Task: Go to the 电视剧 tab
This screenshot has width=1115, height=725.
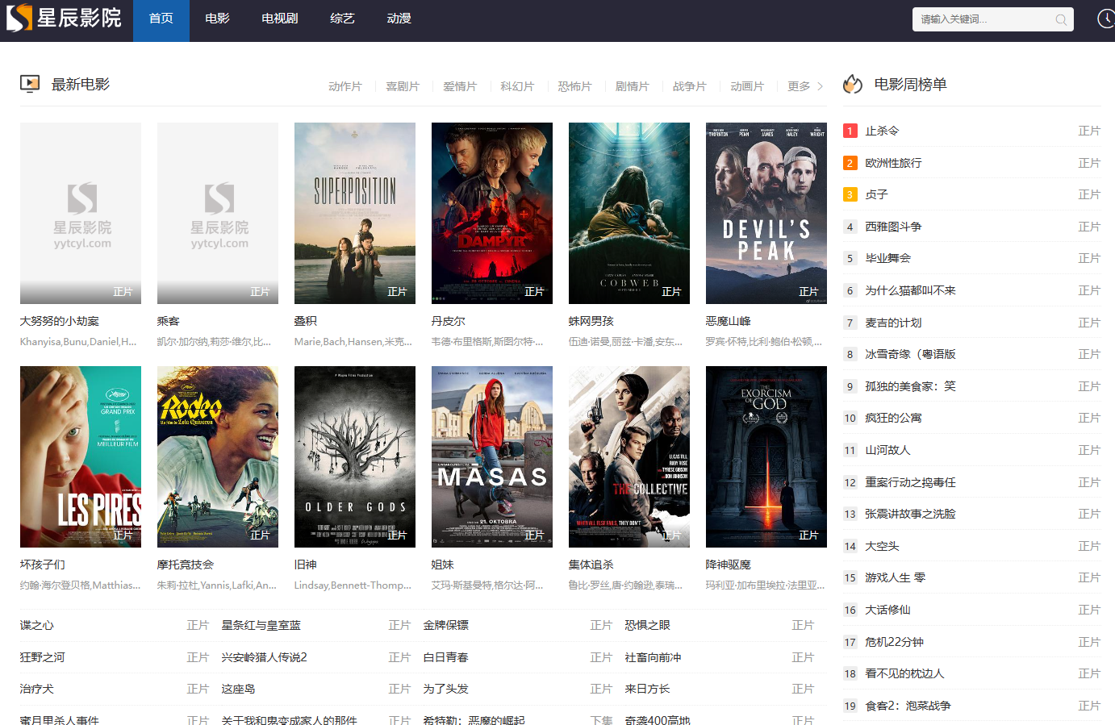Action: [x=280, y=20]
